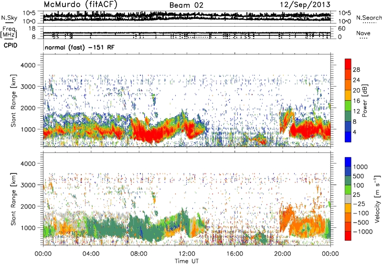This screenshot has height=264, width=382.
Task: Click the Power colorbar segment between 12 and 16
Action: pyautogui.click(x=348, y=105)
